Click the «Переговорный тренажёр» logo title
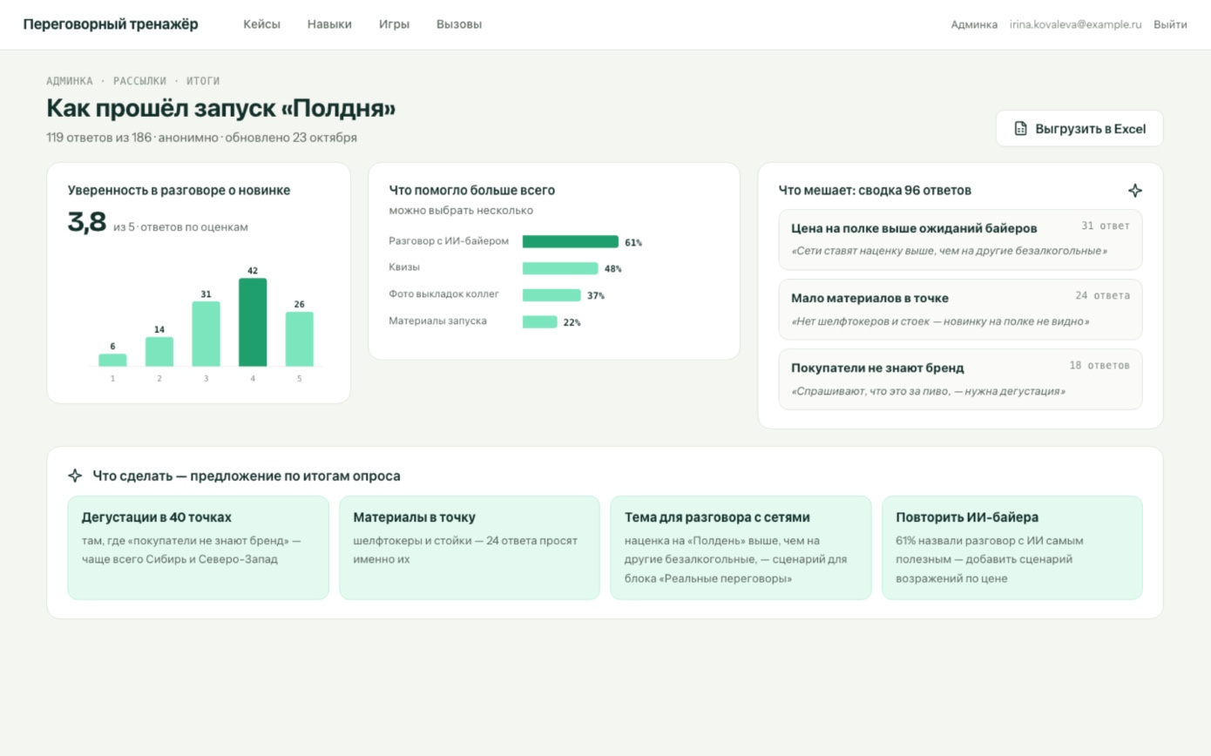Viewport: 1211px width, 756px height. point(111,24)
